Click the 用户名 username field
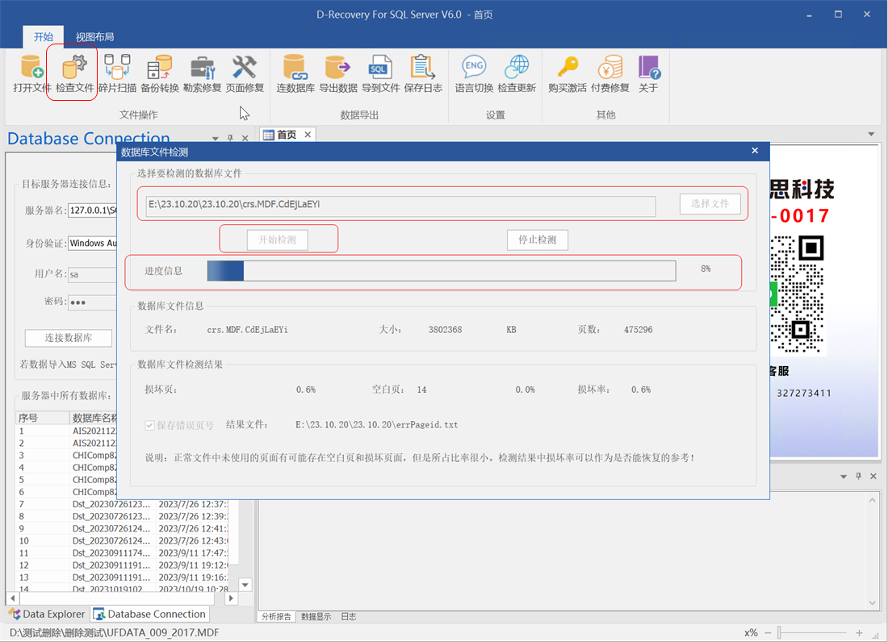Screen dimensions: 888x642 (x=92, y=274)
